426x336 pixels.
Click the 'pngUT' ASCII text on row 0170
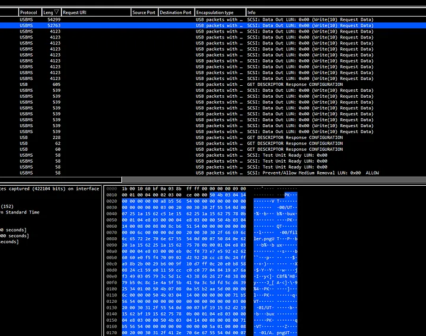283,332
